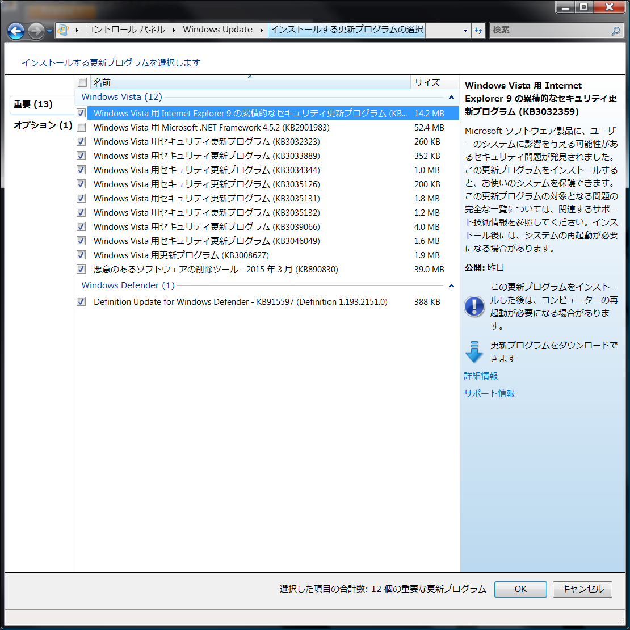Click the blue download arrow icon
The width and height of the screenshot is (630, 630).
tap(474, 351)
